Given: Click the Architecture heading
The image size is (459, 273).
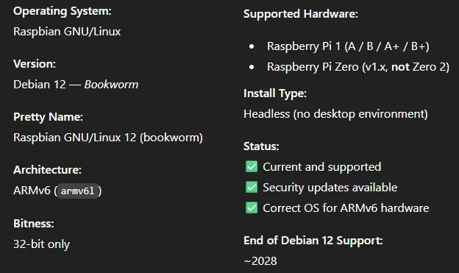Looking at the screenshot, I should point(47,170).
